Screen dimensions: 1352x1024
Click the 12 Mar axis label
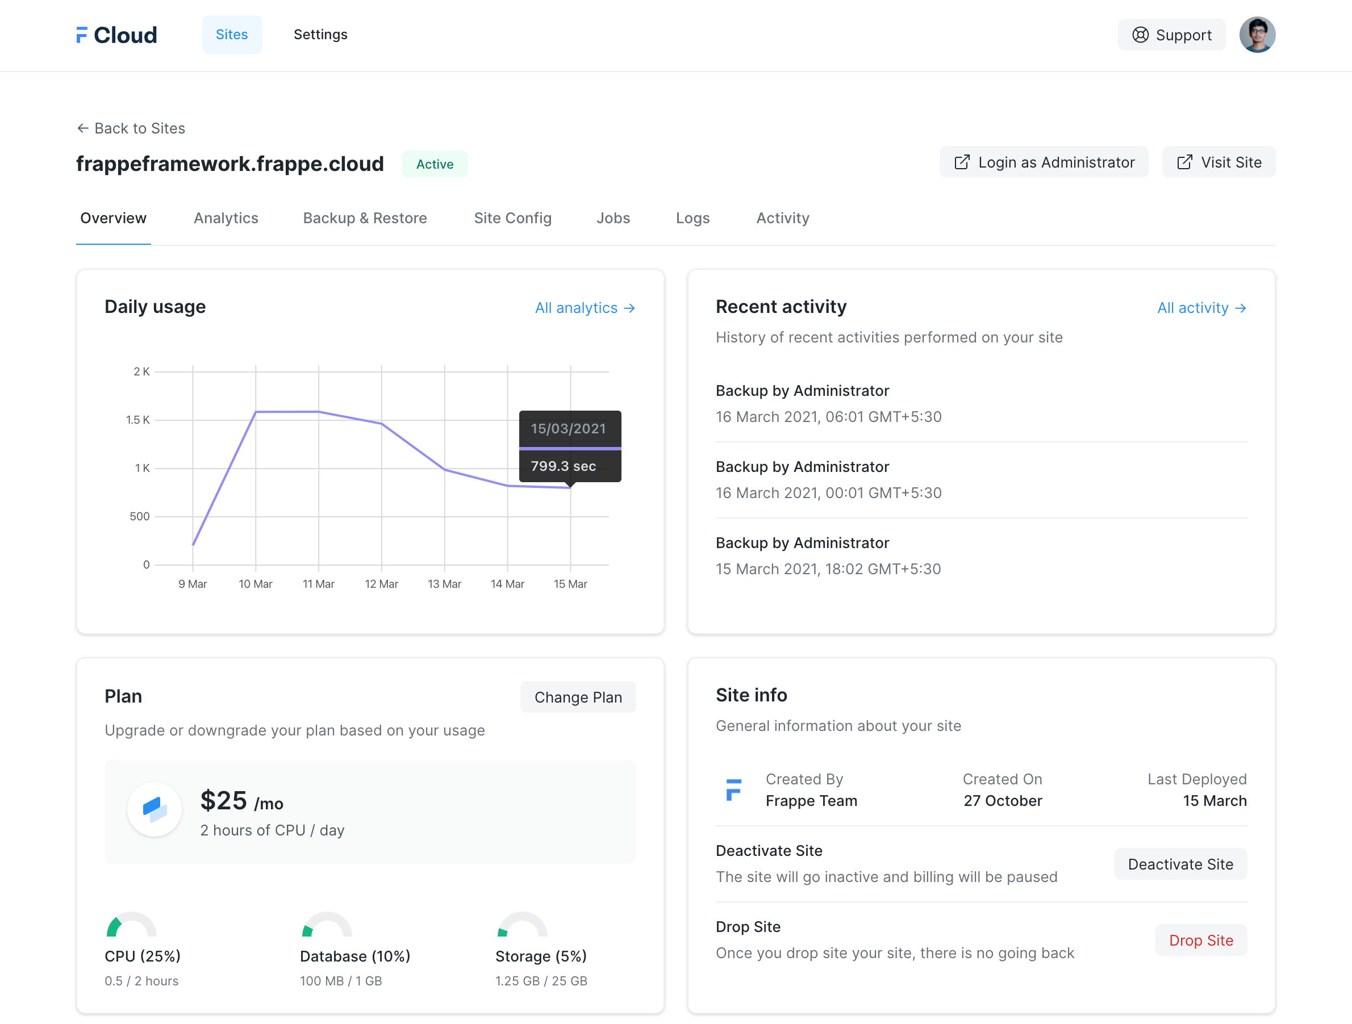[x=381, y=584]
